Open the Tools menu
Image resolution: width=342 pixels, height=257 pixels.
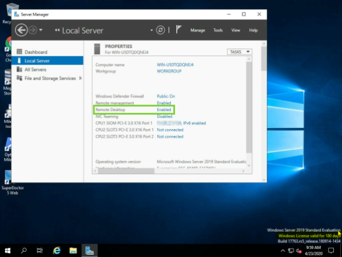[x=218, y=30]
